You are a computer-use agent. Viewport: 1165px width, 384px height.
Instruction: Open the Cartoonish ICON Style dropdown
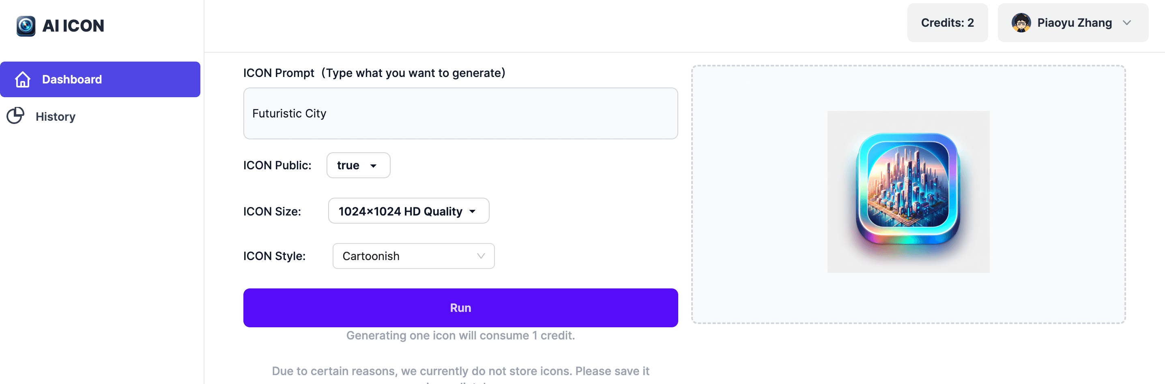(413, 256)
